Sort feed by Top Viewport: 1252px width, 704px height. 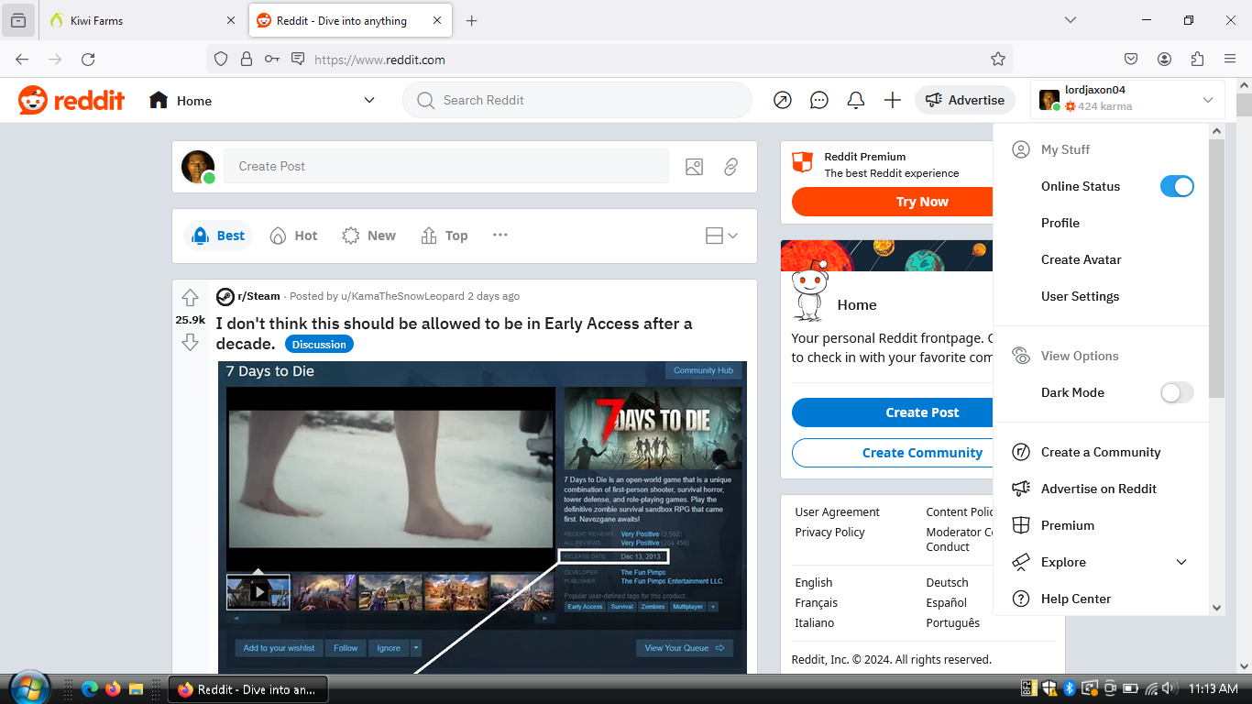tap(444, 236)
